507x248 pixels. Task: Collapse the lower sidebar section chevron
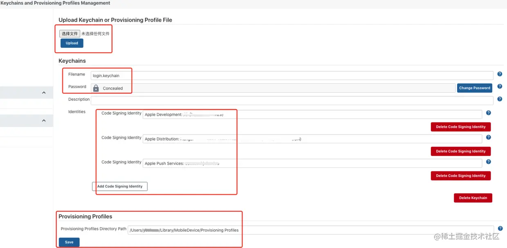(44, 121)
